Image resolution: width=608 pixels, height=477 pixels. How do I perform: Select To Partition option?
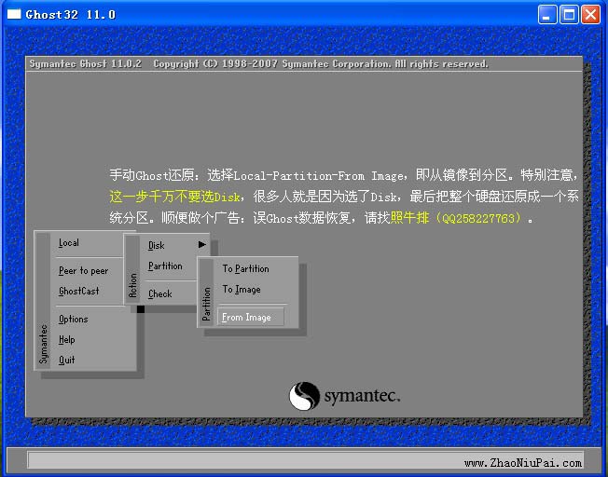coord(246,268)
